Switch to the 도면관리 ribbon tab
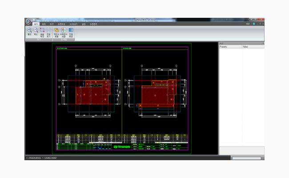The height and width of the screenshot is (178, 289). coord(93,24)
